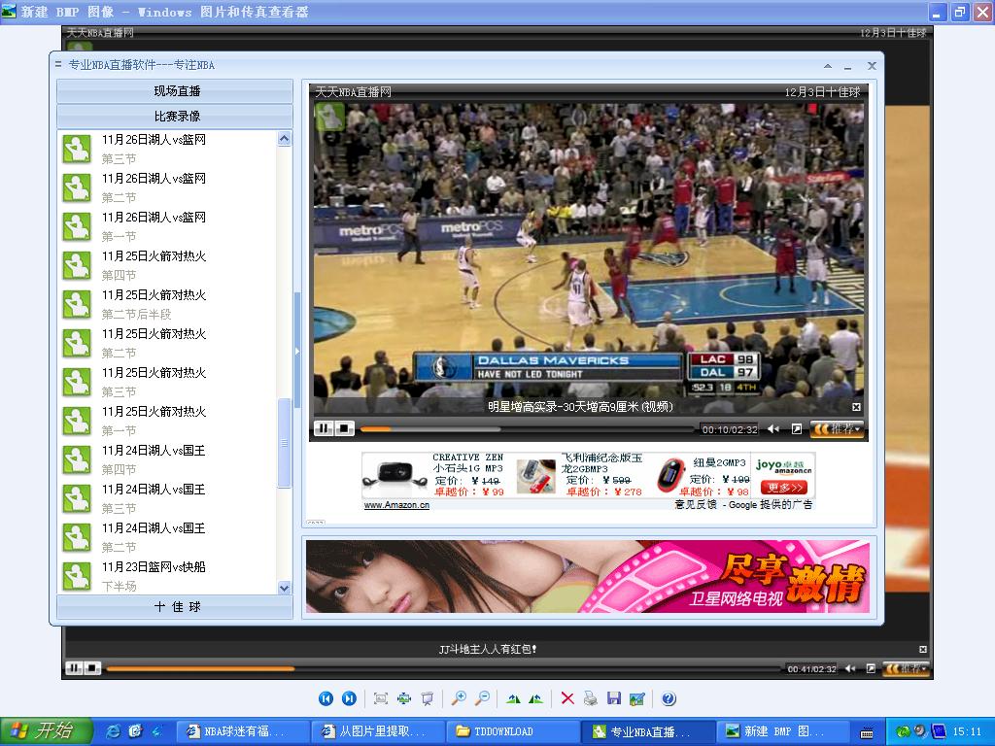Click the Zoom In magnifier icon

[x=459, y=698]
